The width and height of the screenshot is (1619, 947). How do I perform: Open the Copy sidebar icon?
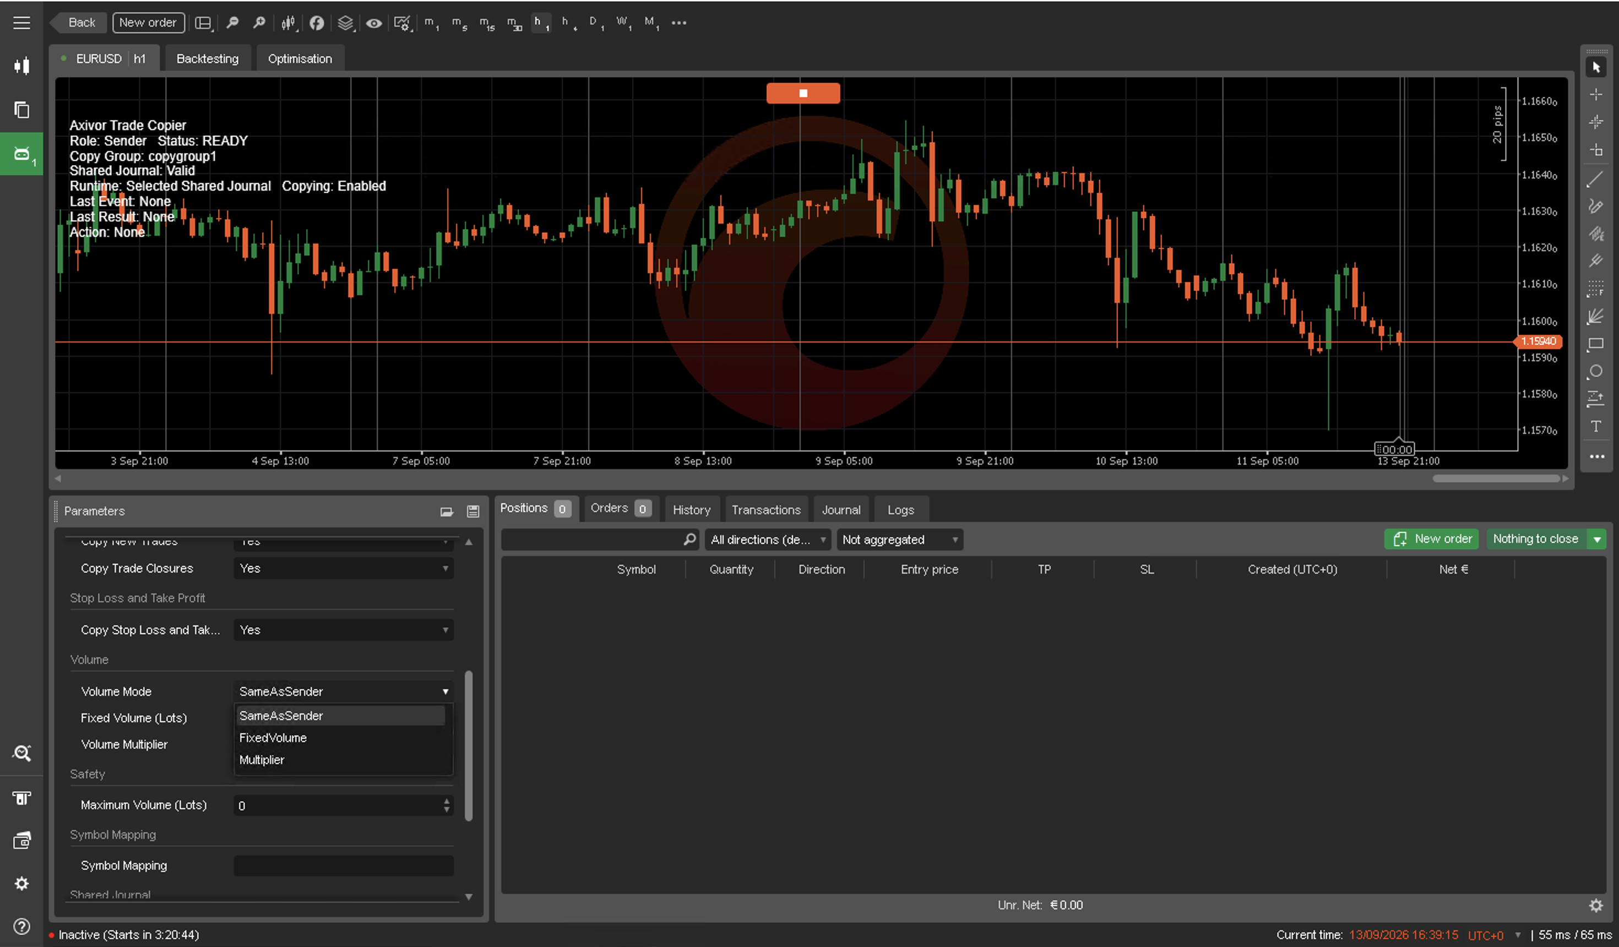[21, 110]
